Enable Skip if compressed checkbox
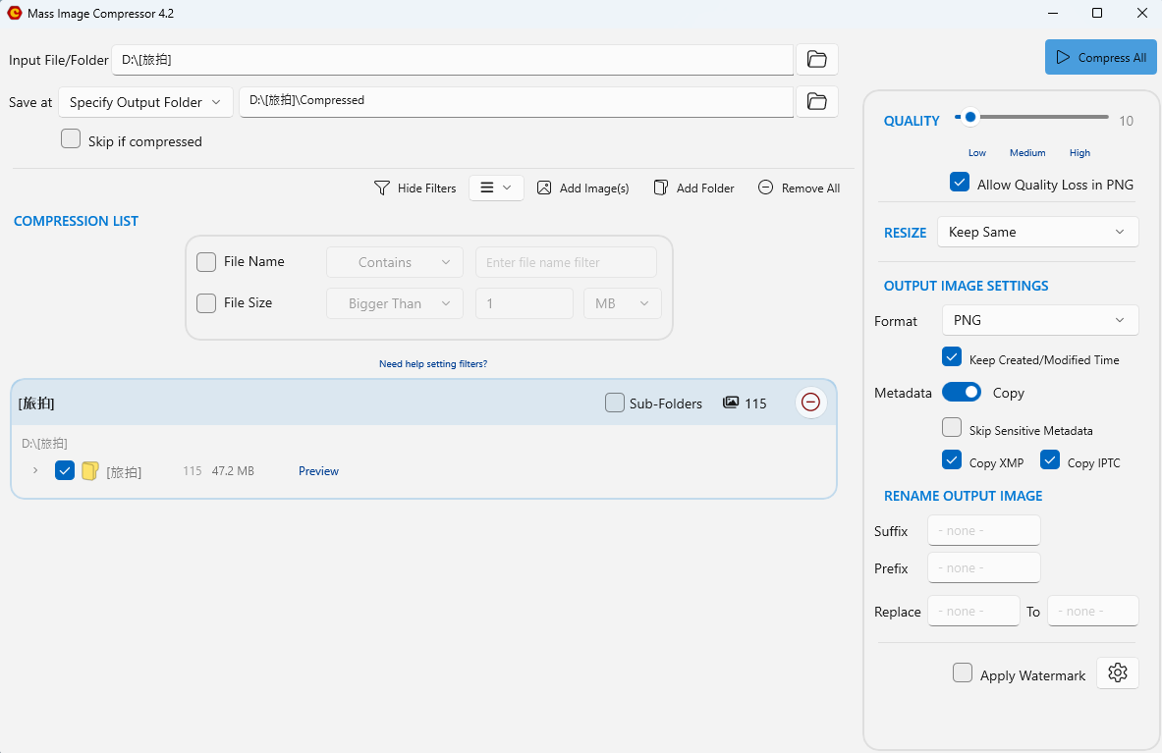 coord(71,139)
